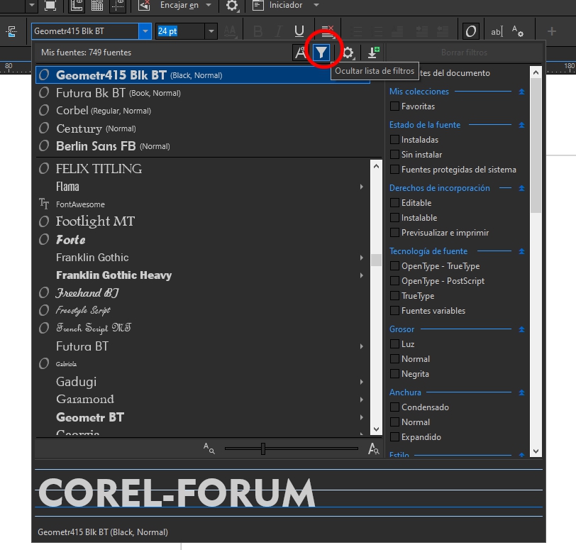Image resolution: width=576 pixels, height=550 pixels.
Task: Open the Iniciador dropdown arrow
Action: tap(316, 5)
